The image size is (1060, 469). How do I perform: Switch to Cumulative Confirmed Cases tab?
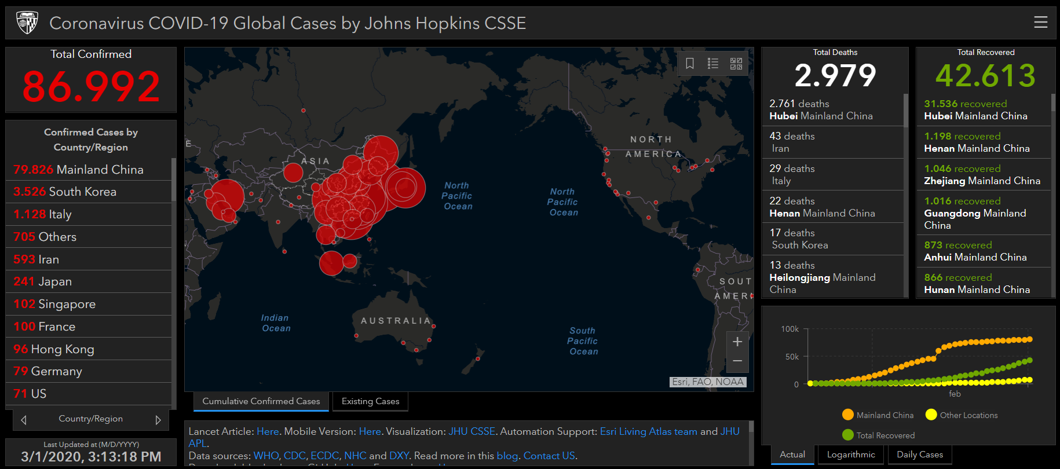click(261, 401)
